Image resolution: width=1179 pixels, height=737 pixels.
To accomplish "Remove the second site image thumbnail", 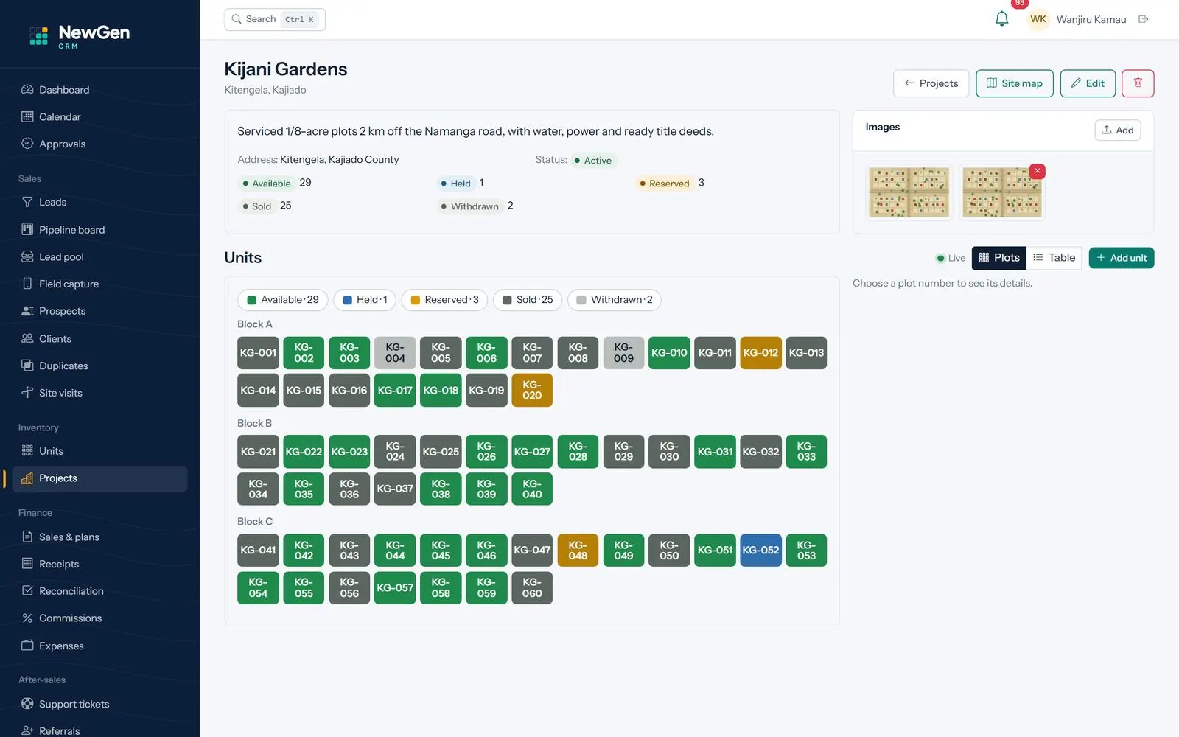I will (1038, 171).
